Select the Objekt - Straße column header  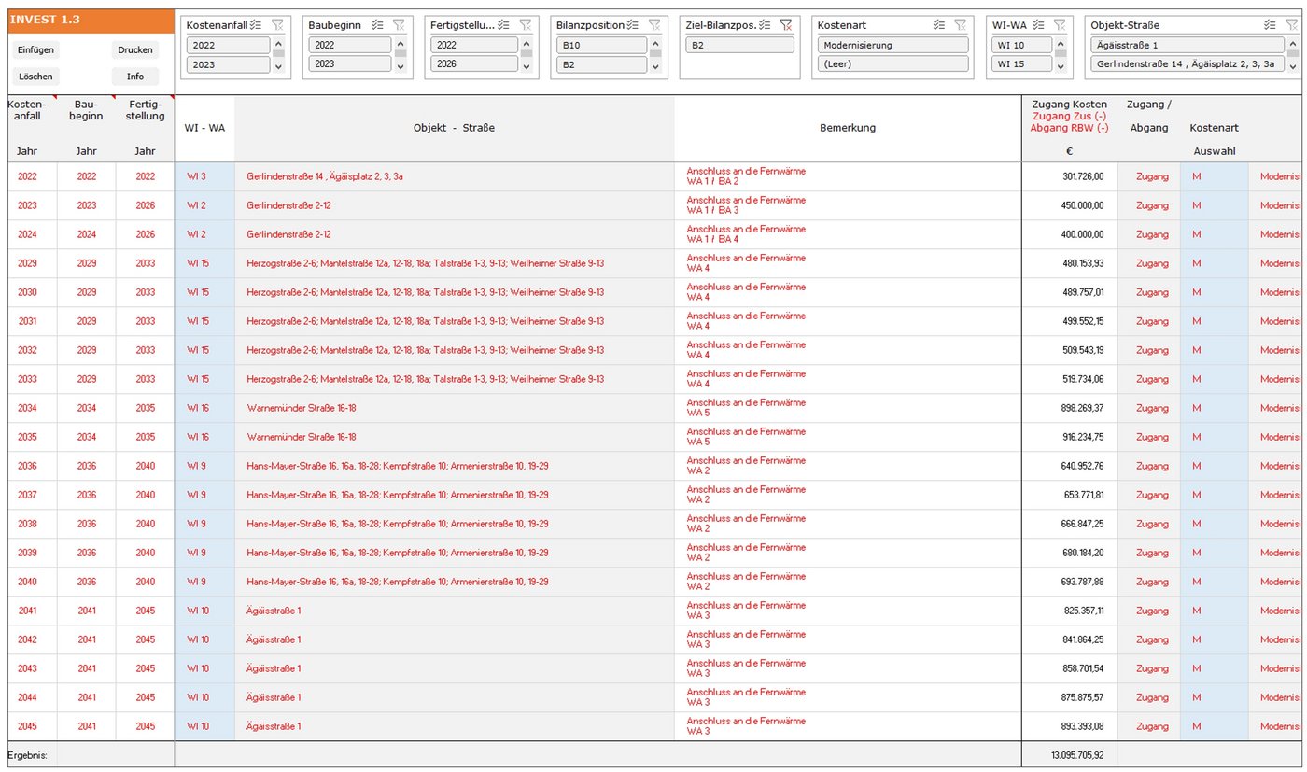[454, 128]
